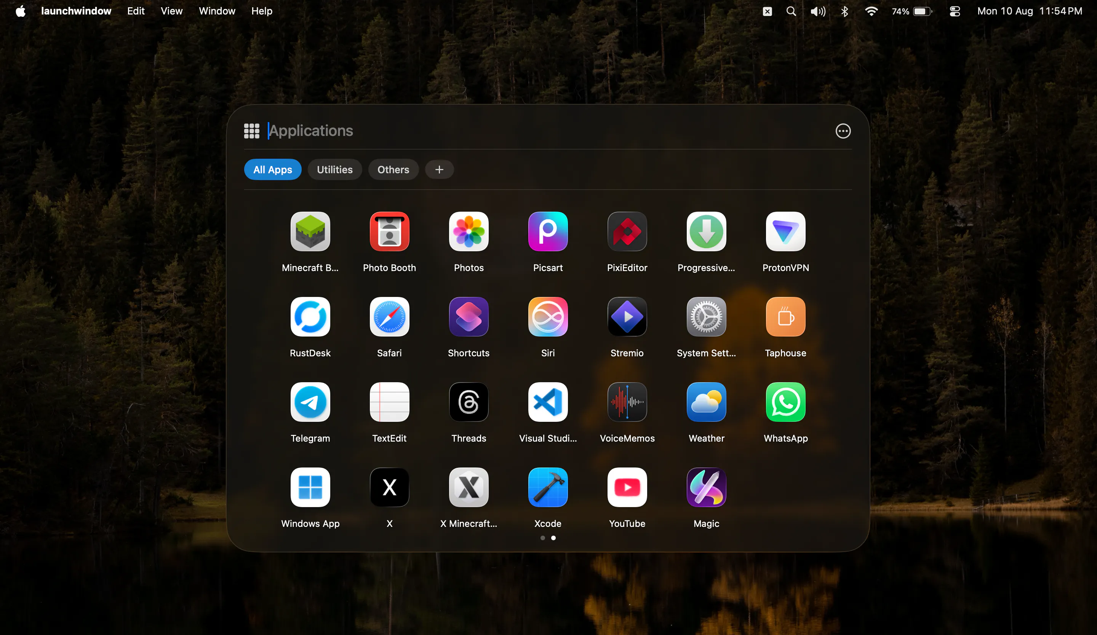Click the date and time clock
The height and width of the screenshot is (635, 1097).
click(x=1030, y=11)
